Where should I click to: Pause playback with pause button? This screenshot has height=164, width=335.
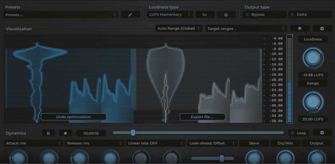coord(48,133)
